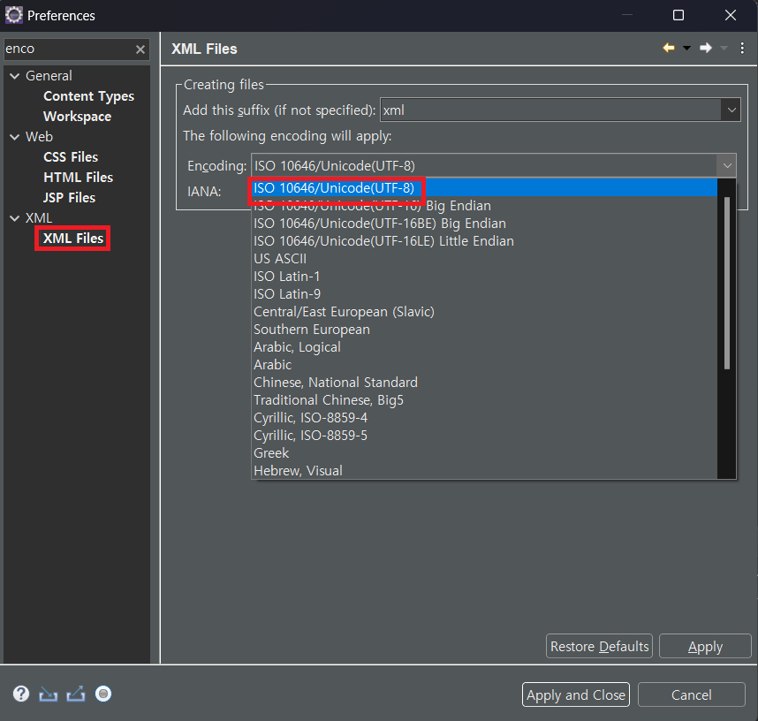The image size is (758, 721).
Task: Go forward using the right arrow icon
Action: 706,48
